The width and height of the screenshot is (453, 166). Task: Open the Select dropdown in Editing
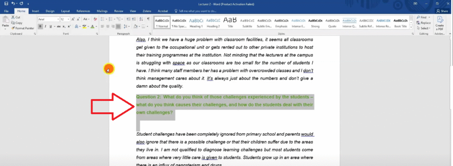coord(423,28)
